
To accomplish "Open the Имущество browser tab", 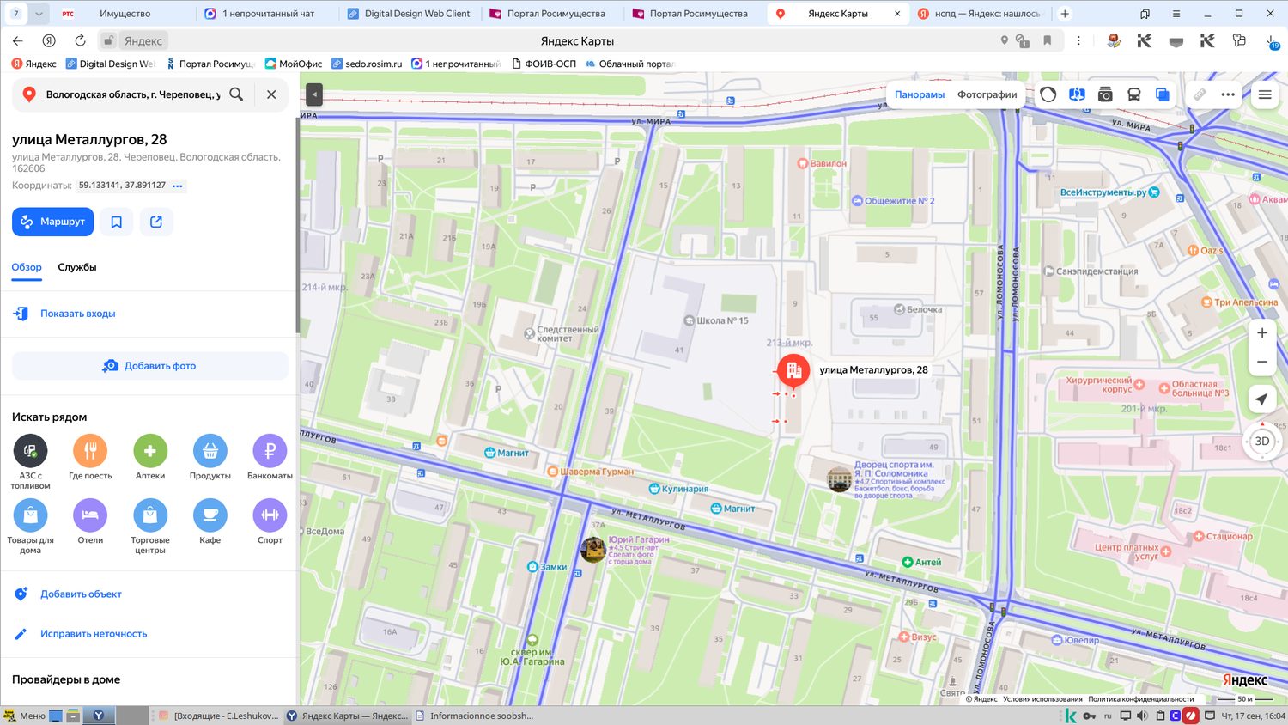I will (x=125, y=14).
